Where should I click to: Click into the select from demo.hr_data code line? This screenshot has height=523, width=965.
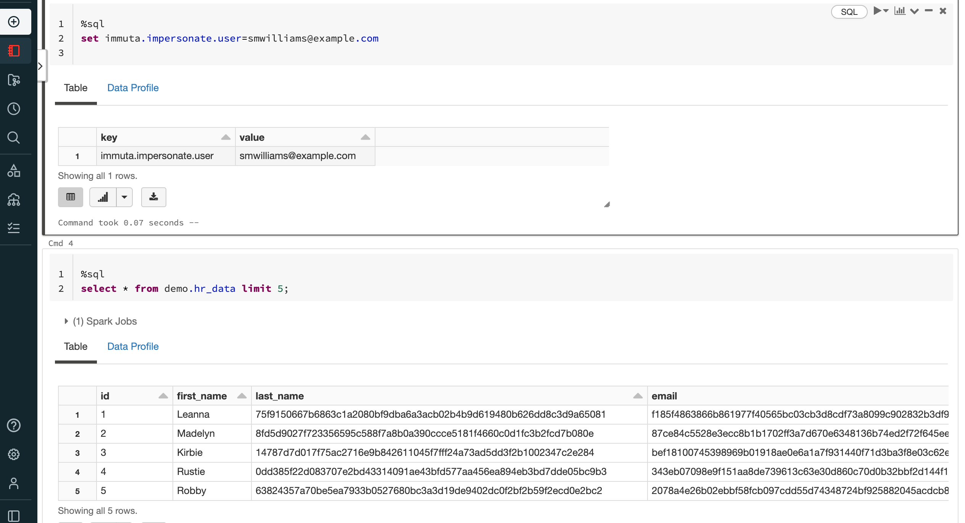click(185, 289)
